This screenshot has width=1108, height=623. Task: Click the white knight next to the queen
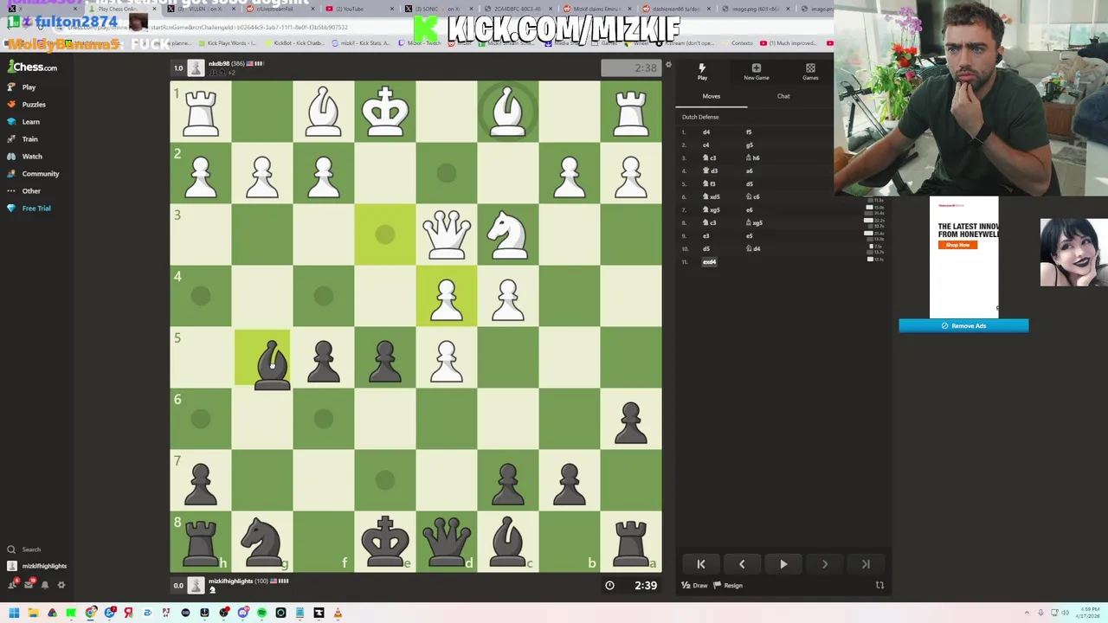pos(507,234)
